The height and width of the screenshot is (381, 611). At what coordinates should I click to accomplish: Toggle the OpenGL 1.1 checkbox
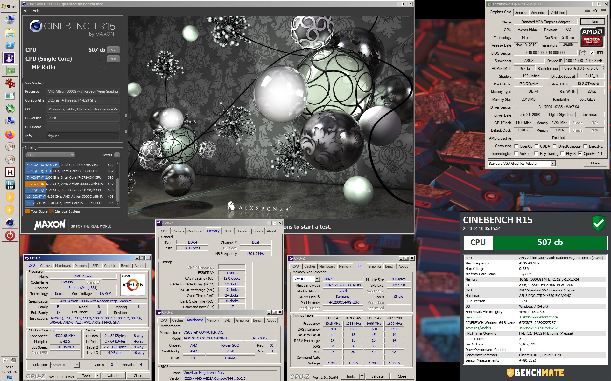point(580,154)
